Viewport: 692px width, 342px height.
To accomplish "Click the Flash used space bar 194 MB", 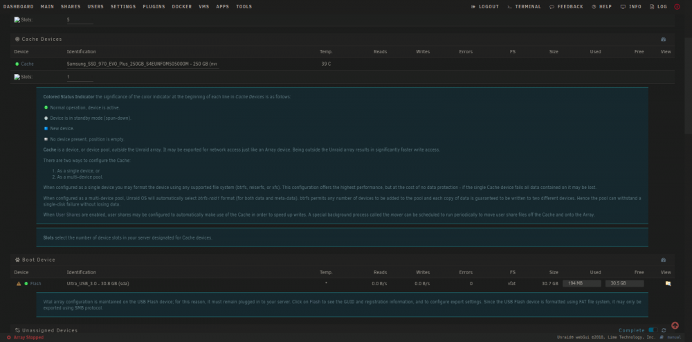I will click(x=582, y=283).
